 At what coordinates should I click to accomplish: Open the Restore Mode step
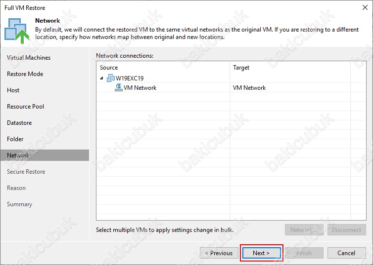(x=25, y=74)
